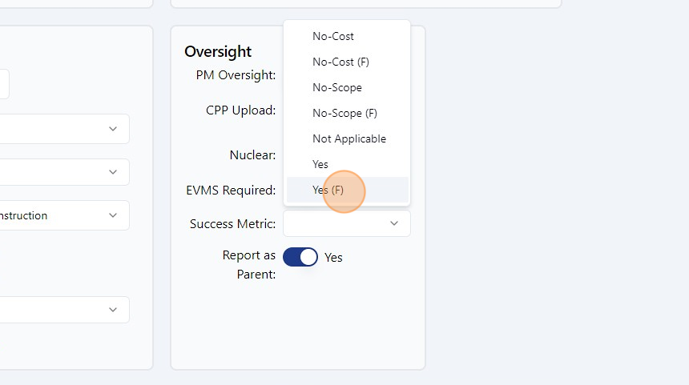Expand the dropdown directly above the 'nstruction' dropdown
Screen dimensions: 689x385
click(x=64, y=172)
